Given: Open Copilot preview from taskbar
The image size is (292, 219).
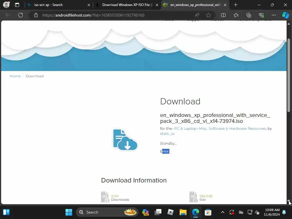Looking at the screenshot, I should [145, 212].
